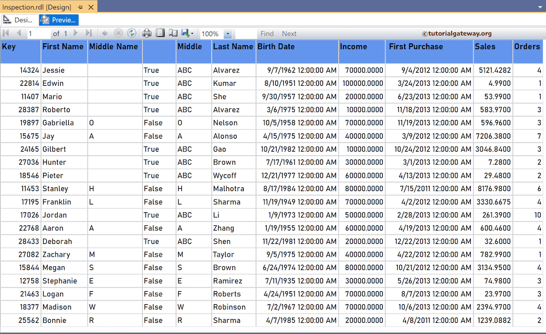Click the Print icon

[146, 33]
